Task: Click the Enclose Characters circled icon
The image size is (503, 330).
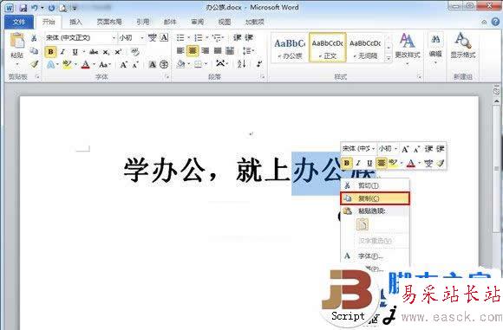Action: (x=164, y=65)
